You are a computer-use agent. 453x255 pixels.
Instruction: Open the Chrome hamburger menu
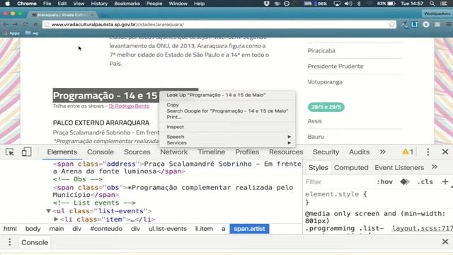pos(448,25)
